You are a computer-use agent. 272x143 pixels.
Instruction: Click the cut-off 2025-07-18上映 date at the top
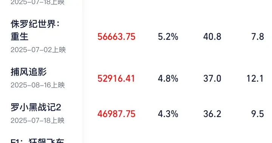[x=37, y=2]
